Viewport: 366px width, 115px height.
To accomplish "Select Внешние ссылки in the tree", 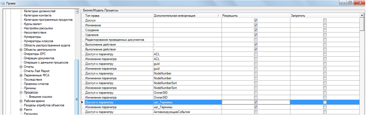I will [x=41, y=97].
